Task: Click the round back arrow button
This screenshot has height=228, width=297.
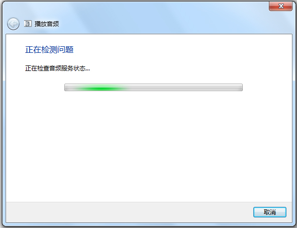Action: pyautogui.click(x=13, y=24)
